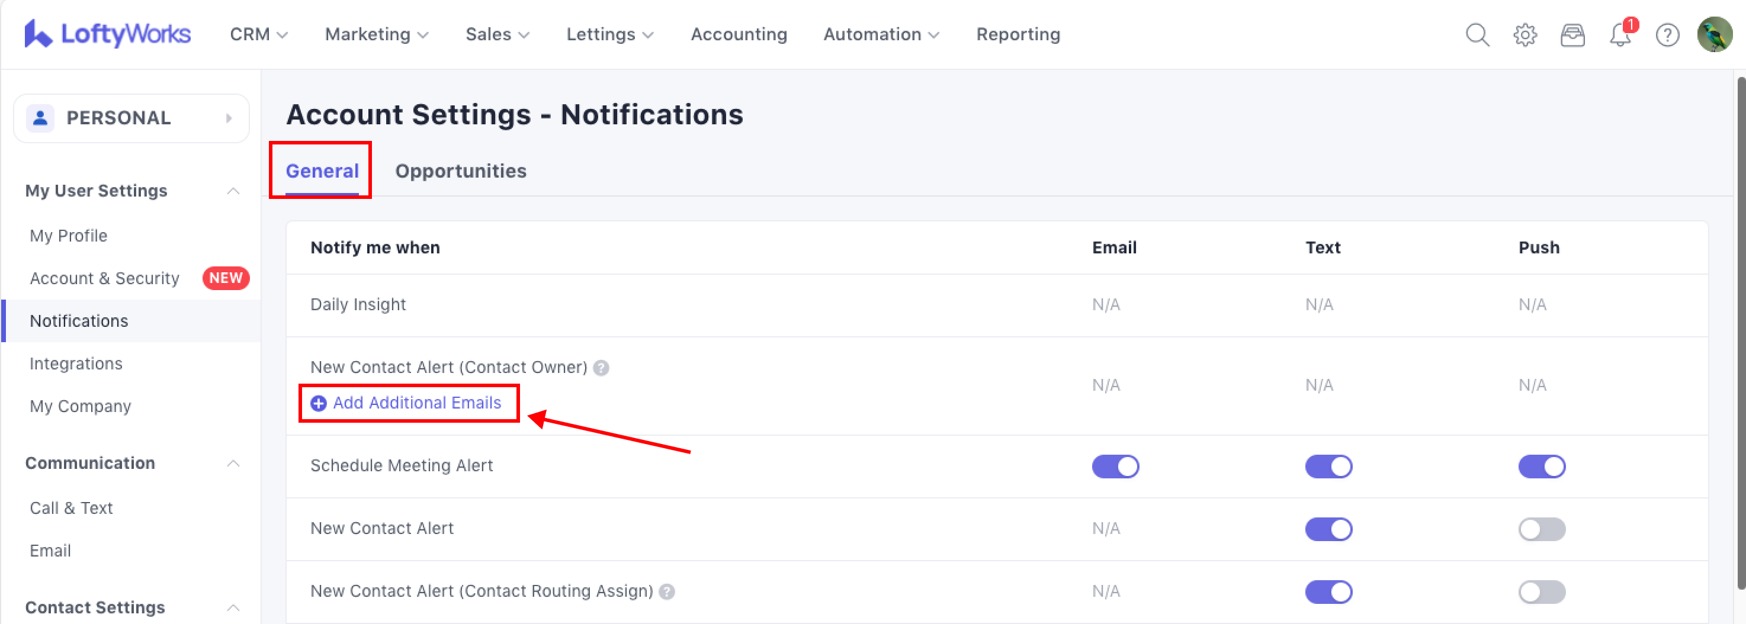Open the PERSONAL workspace selector
The width and height of the screenshot is (1746, 624).
point(131,118)
